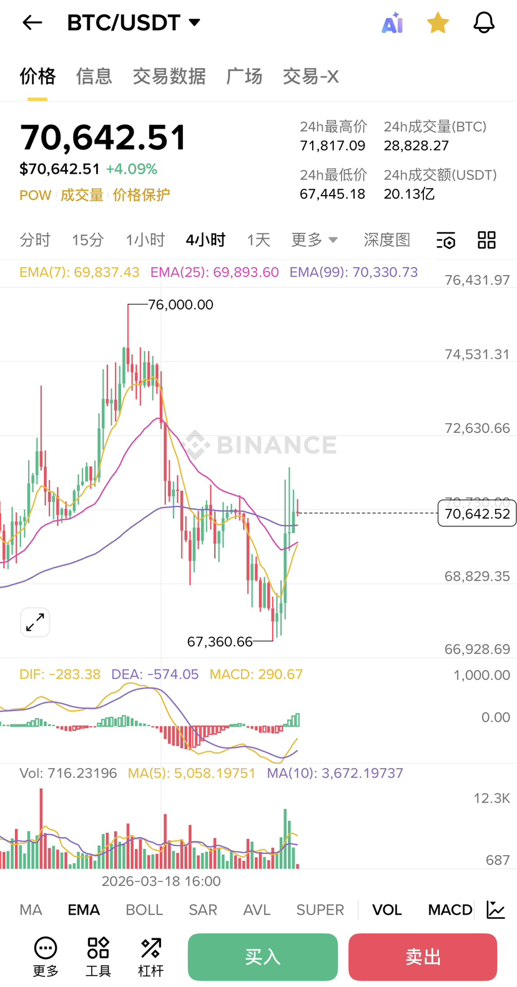517x987 pixels.
Task: Tap the 杠杆 margin icon
Action: (150, 956)
